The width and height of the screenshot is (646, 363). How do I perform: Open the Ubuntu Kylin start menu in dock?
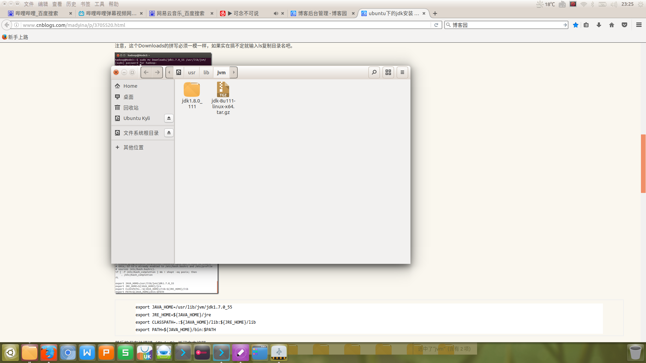(10, 353)
